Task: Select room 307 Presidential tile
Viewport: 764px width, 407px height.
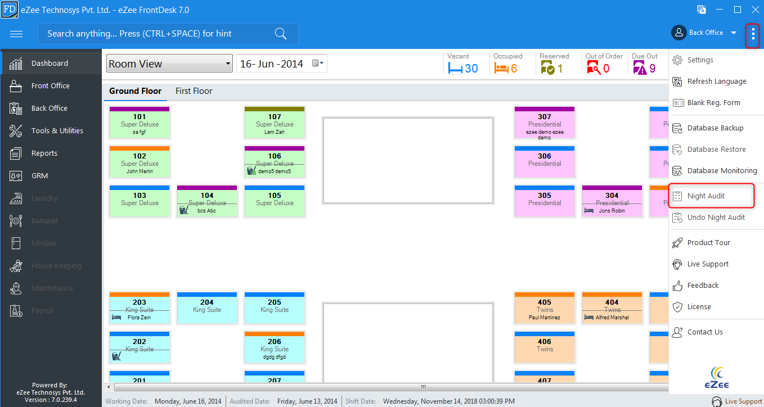Action: 545,123
